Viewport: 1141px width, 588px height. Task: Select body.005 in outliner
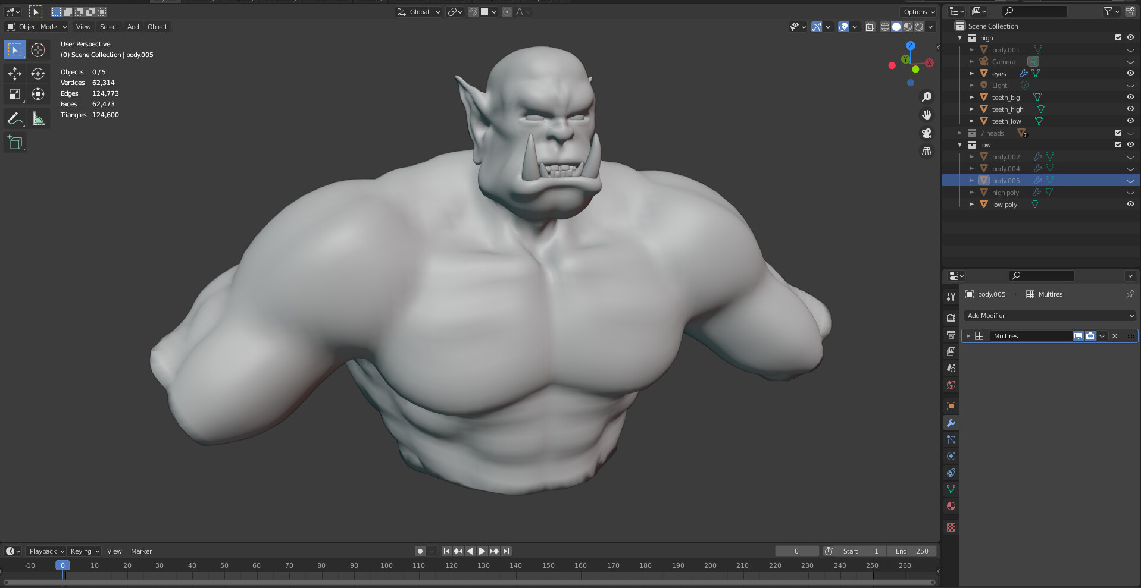[x=1005, y=181]
